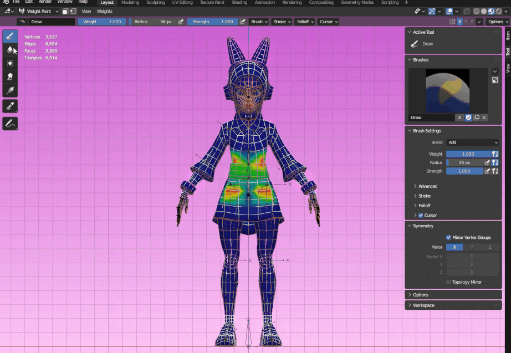This screenshot has width=511, height=353.
Task: Open the Weights menu
Action: point(104,11)
